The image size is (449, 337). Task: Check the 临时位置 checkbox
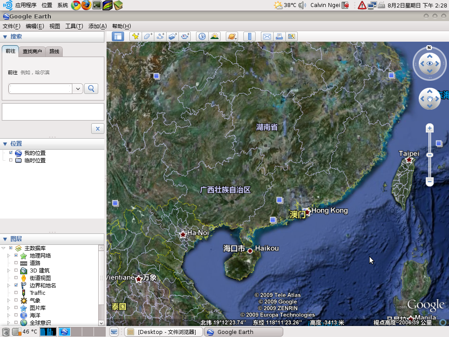(11, 160)
